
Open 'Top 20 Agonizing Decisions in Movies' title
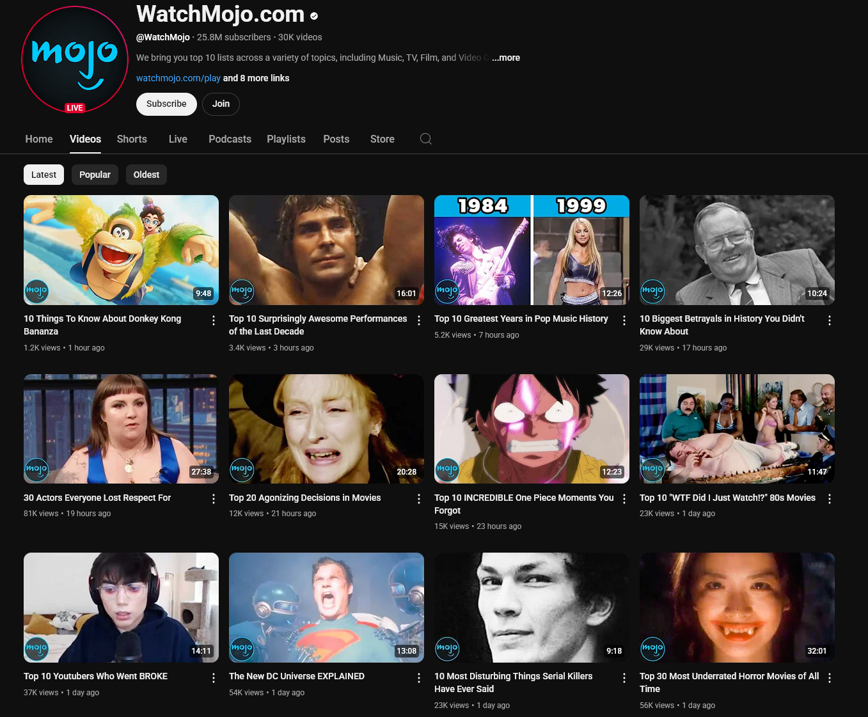tap(305, 498)
